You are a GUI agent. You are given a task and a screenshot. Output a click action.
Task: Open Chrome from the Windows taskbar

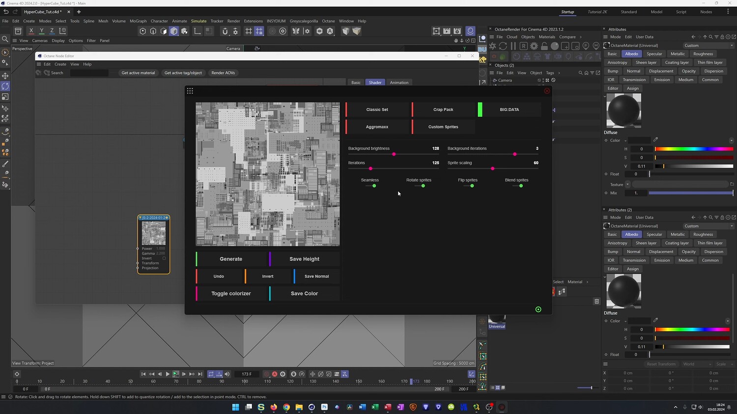click(286, 407)
